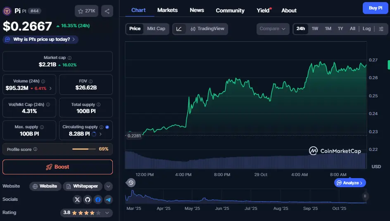The image size is (390, 221).
Task: Click the Boost button
Action: point(57,167)
